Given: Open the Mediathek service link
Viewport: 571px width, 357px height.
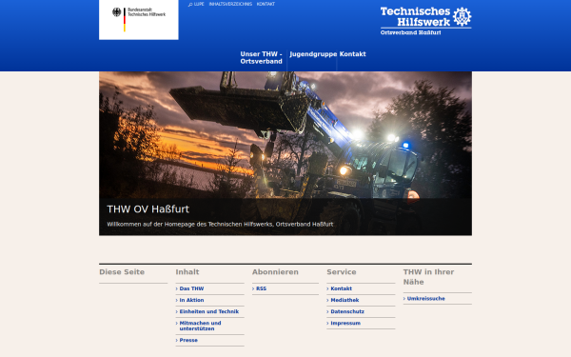Looking at the screenshot, I should tap(345, 300).
